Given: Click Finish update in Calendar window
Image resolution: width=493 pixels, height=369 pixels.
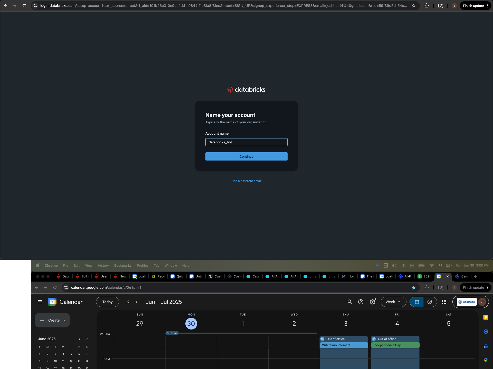Looking at the screenshot, I should click(473, 287).
